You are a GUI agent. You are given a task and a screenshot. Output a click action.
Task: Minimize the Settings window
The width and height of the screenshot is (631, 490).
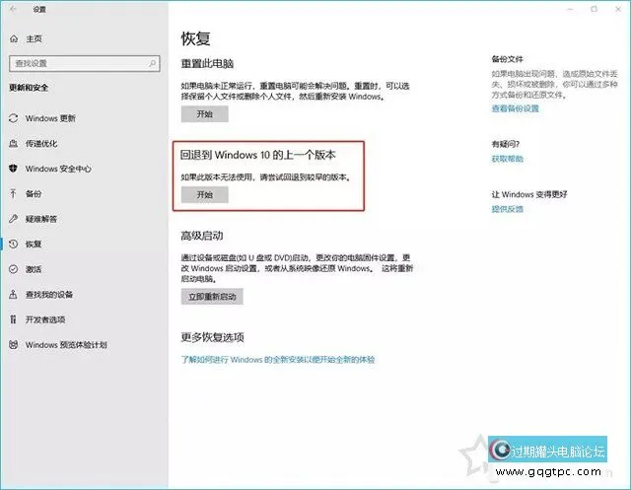pos(570,9)
